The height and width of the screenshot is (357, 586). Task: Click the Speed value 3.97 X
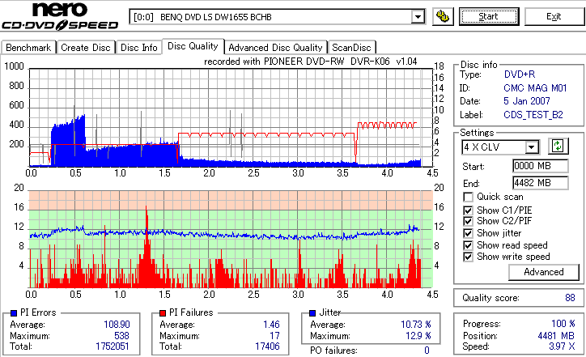coord(562,346)
